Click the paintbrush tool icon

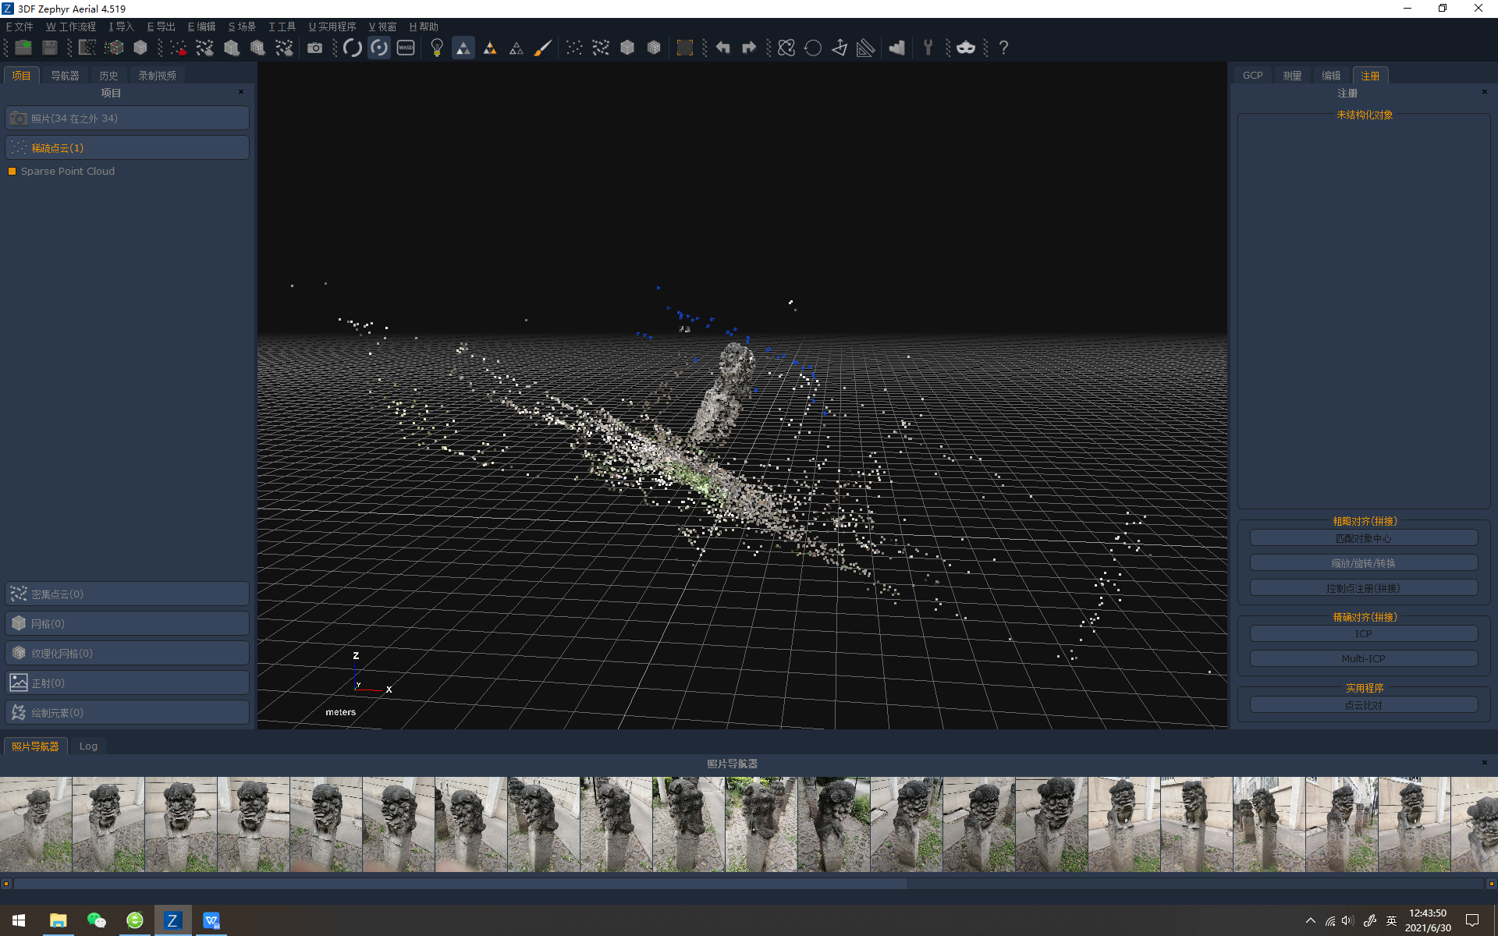pyautogui.click(x=542, y=48)
